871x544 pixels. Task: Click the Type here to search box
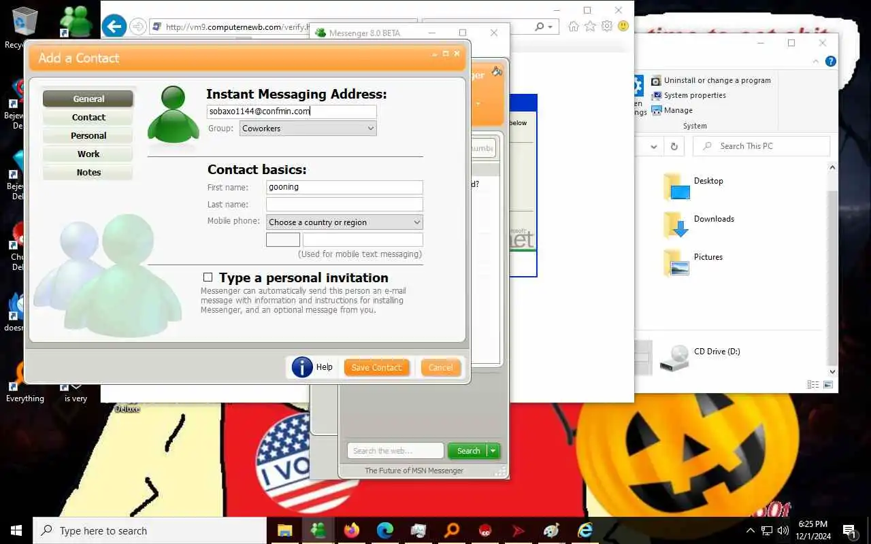(150, 530)
